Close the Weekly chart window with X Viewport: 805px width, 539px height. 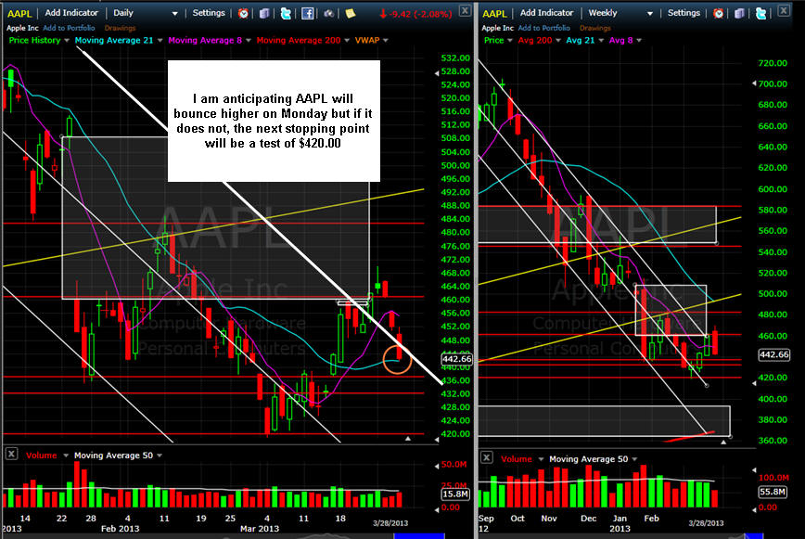click(784, 10)
